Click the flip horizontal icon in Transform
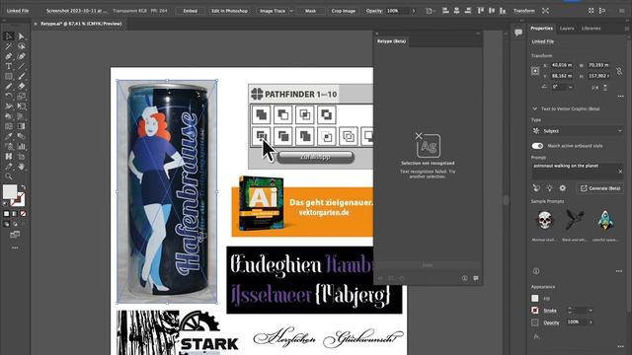 [595, 87]
